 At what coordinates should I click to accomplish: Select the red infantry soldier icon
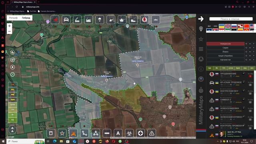[144, 20]
